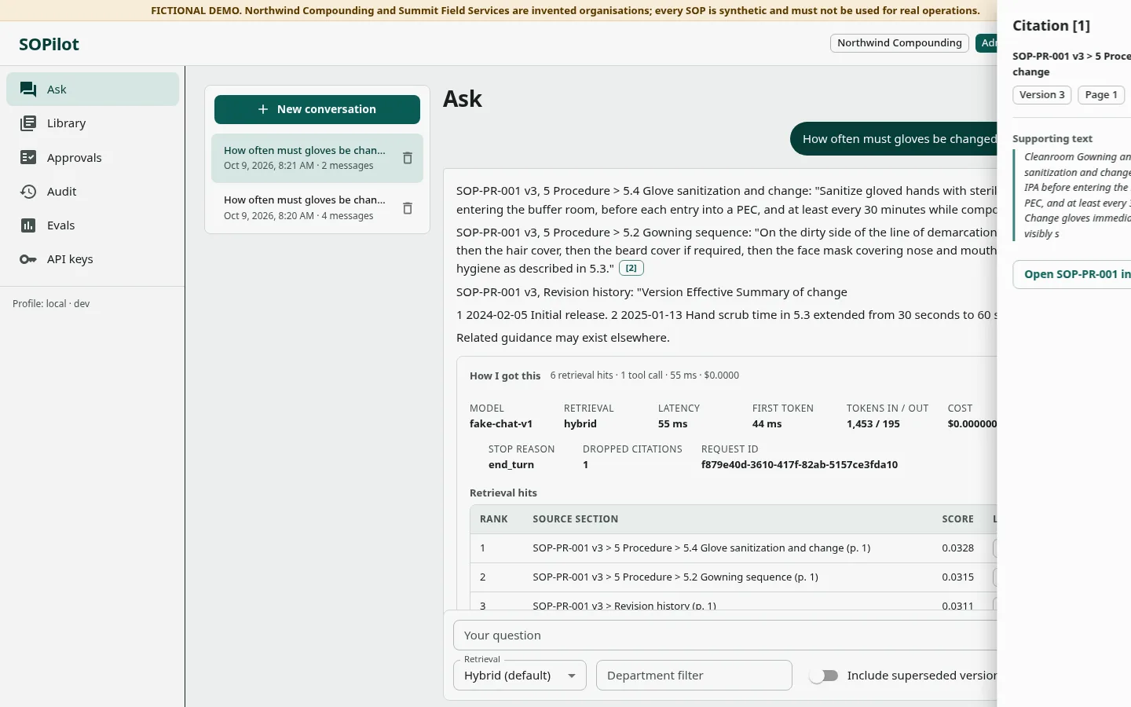Click the request ID f879e40d value
This screenshot has height=707, width=1131.
800,465
